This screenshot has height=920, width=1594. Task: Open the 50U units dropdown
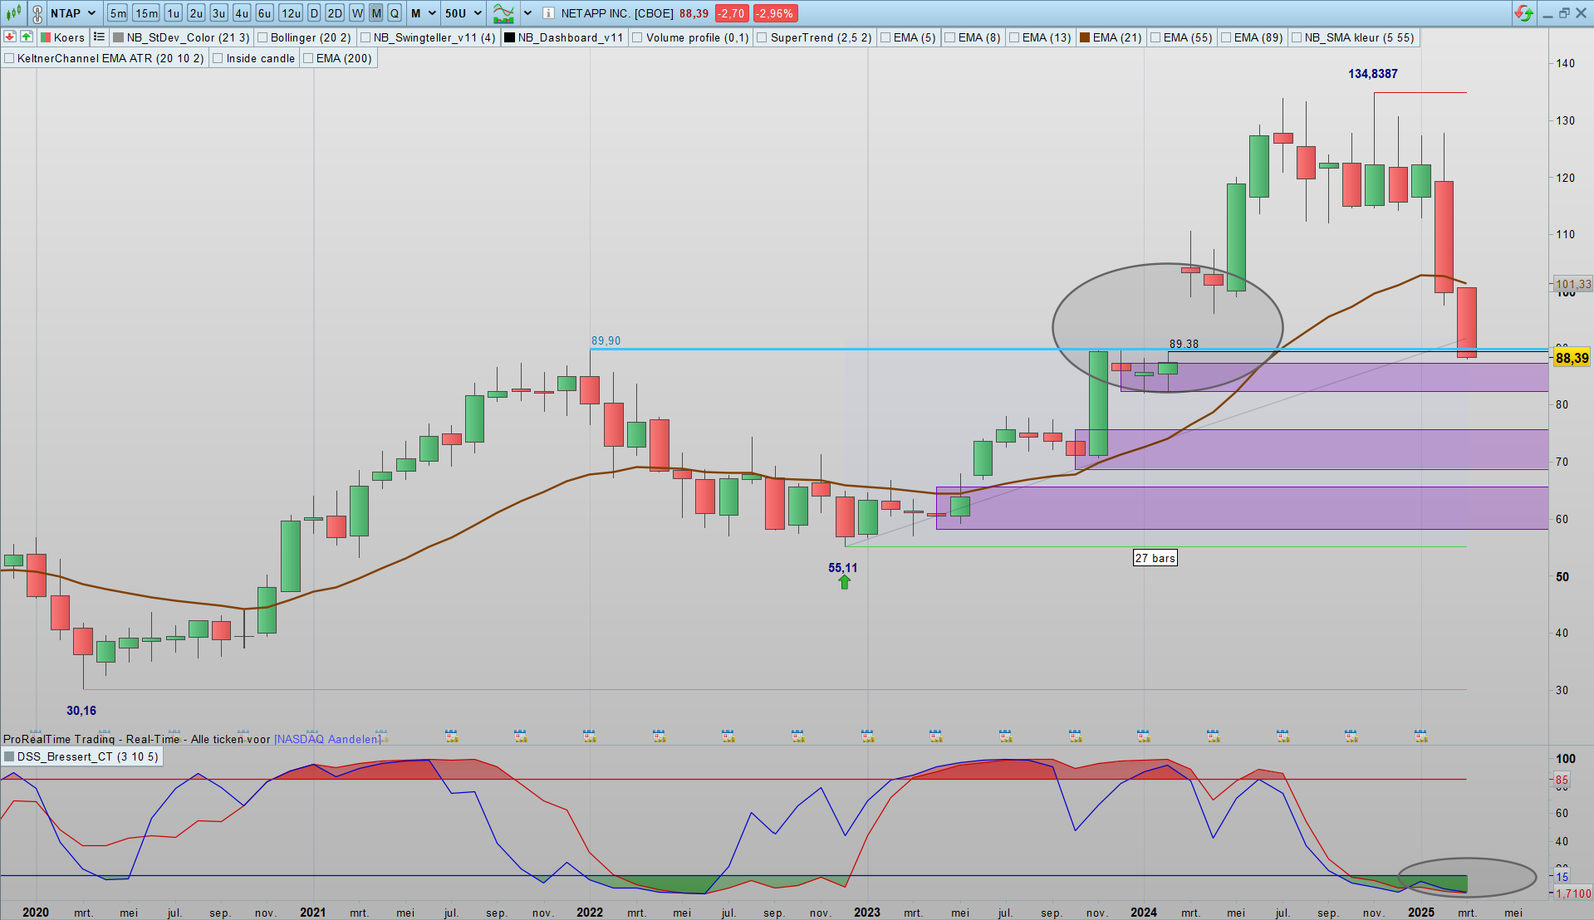tap(478, 13)
